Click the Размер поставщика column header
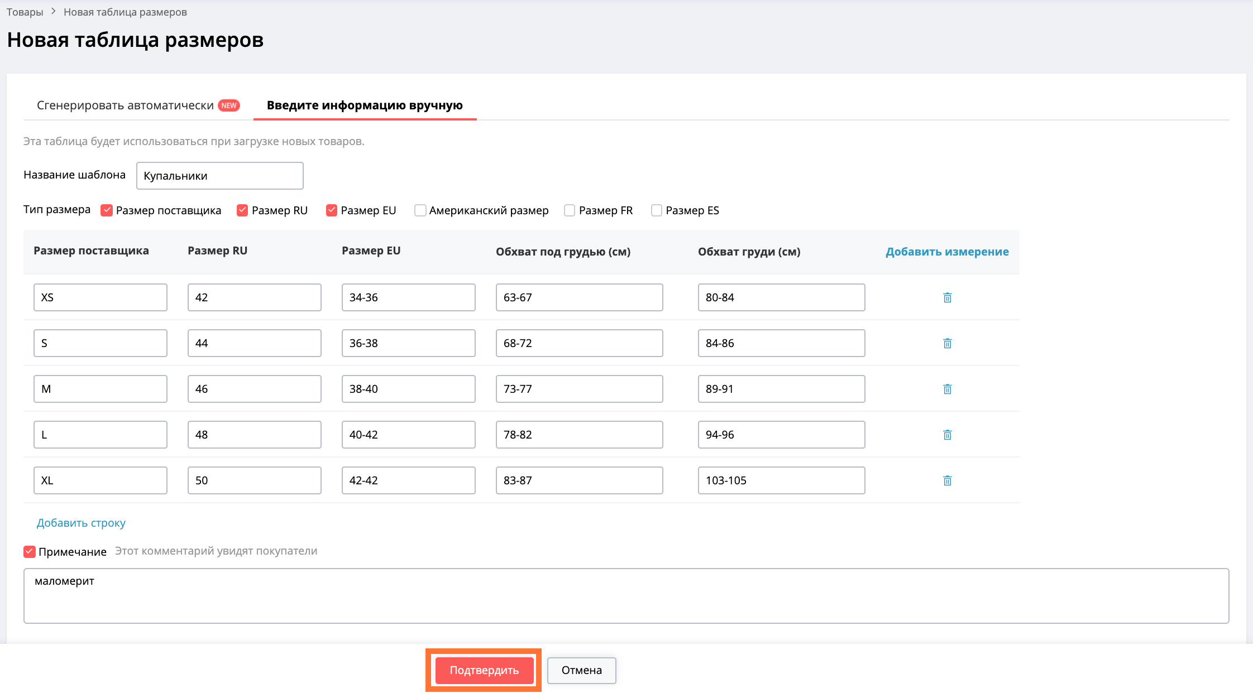Viewport: 1253px width, 693px height. [x=91, y=251]
